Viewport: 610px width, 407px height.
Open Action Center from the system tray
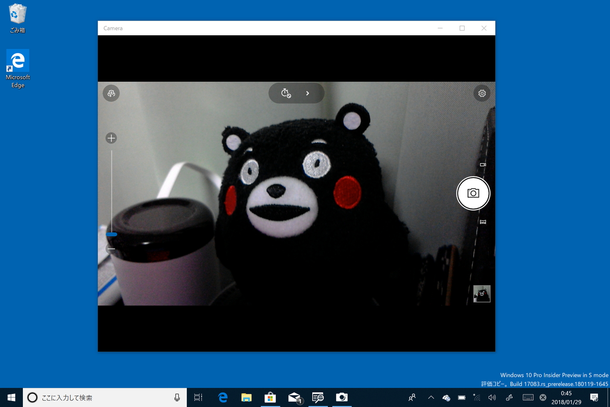coord(594,397)
